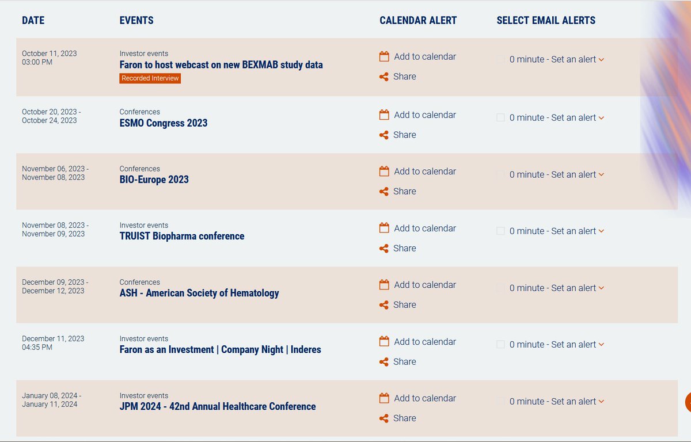691x442 pixels.
Task: Select alert checkbox for TRUIST Biopharma conference
Action: (x=500, y=231)
